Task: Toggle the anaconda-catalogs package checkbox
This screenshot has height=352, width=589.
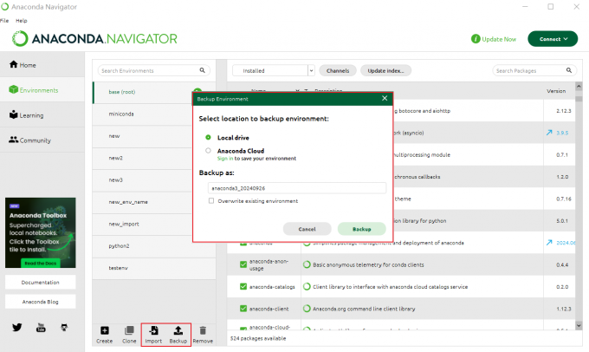Action: 243,287
